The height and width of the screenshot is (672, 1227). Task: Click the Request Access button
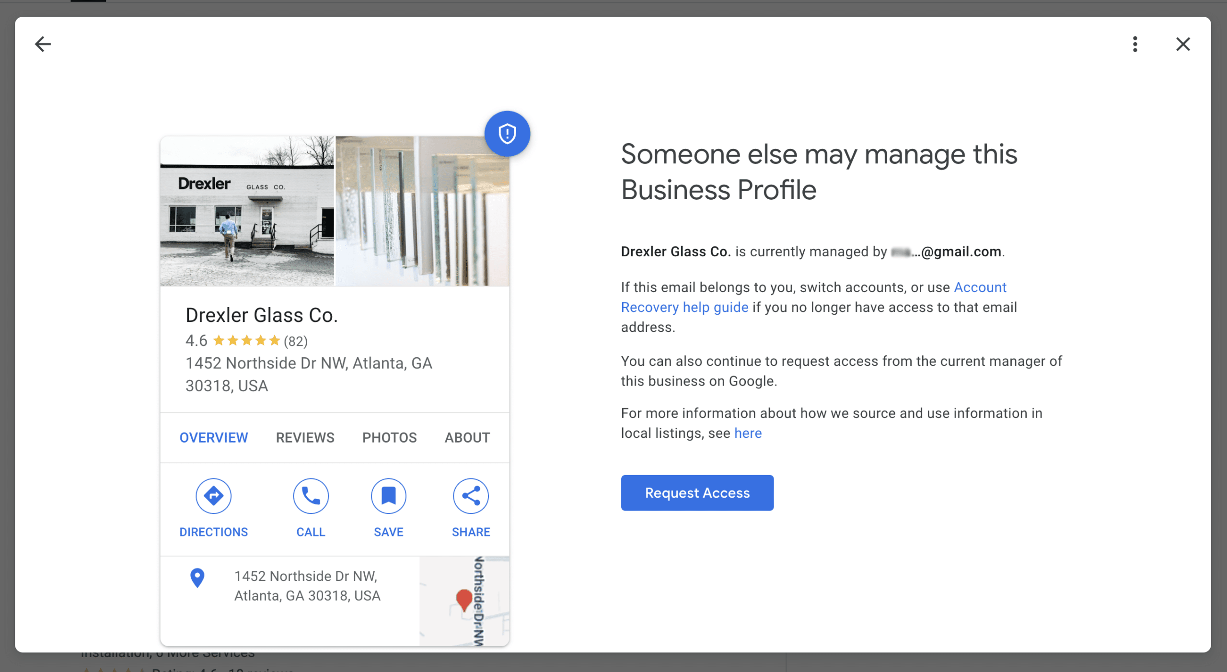[x=697, y=492]
